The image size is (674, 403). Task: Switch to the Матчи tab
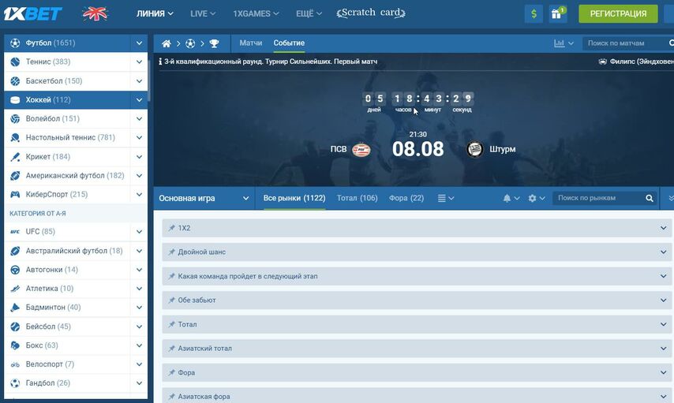coord(251,43)
